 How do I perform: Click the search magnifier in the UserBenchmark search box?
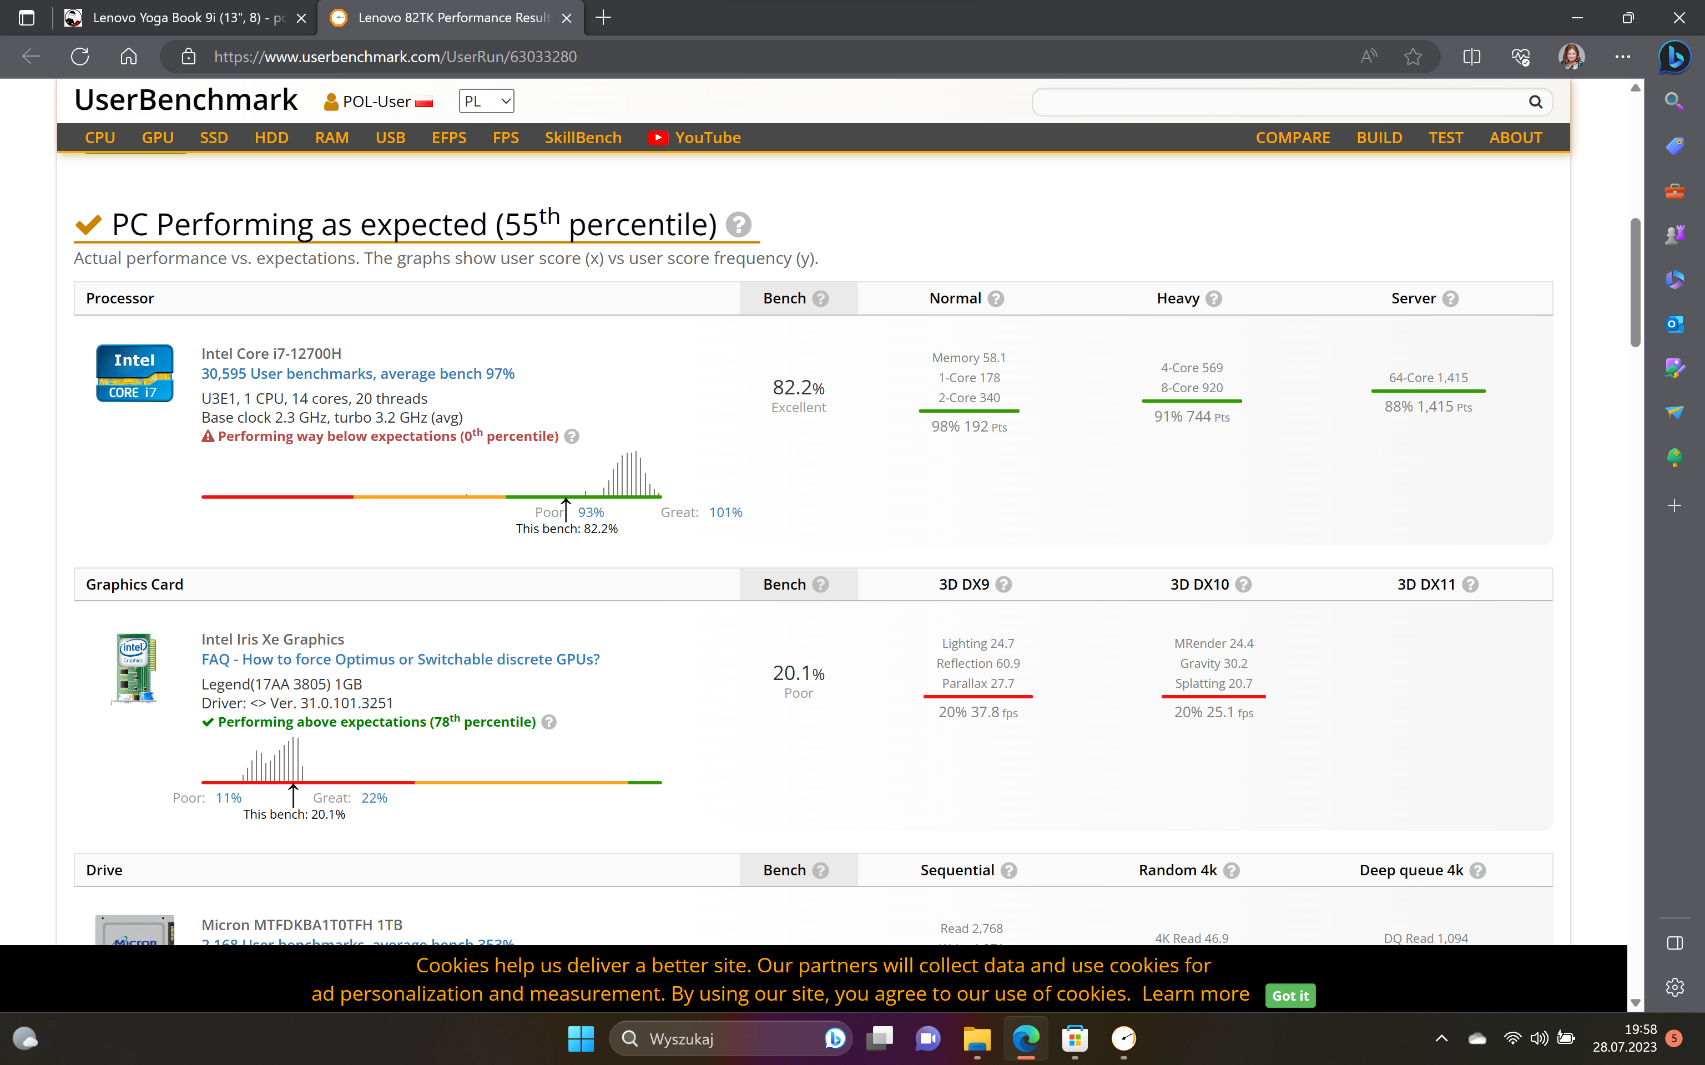pos(1535,102)
